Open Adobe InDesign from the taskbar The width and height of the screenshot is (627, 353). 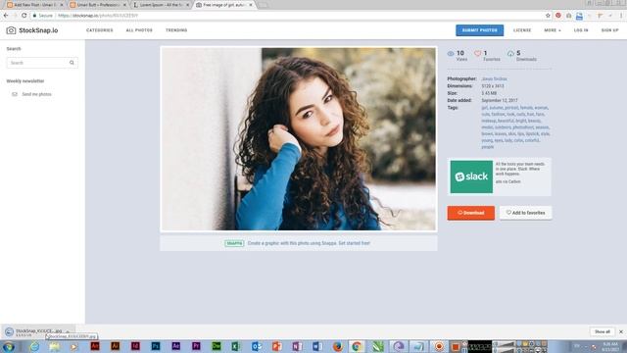click(135, 346)
